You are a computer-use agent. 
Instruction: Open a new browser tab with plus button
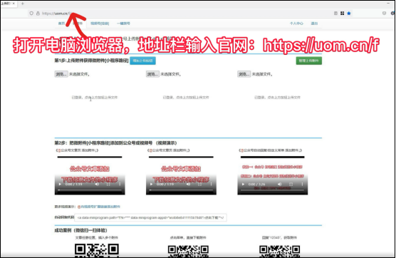[23, 4]
